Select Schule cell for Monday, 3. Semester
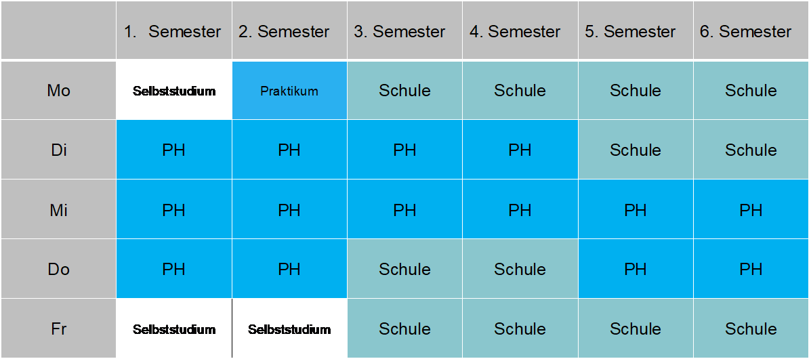 coord(404,91)
